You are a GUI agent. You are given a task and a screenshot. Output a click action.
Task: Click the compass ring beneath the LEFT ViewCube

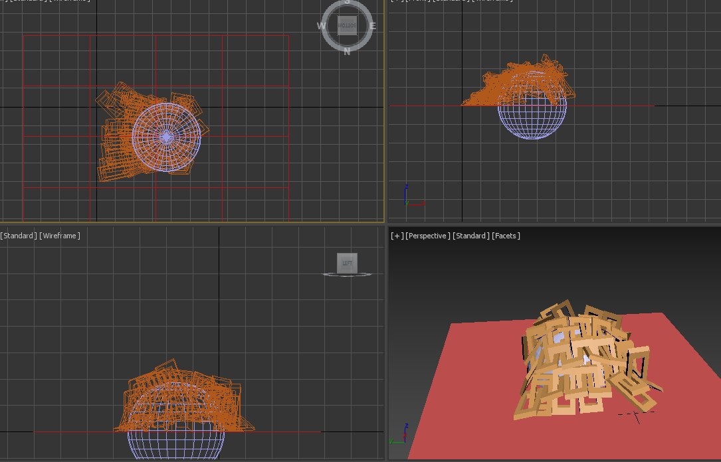coord(347,275)
